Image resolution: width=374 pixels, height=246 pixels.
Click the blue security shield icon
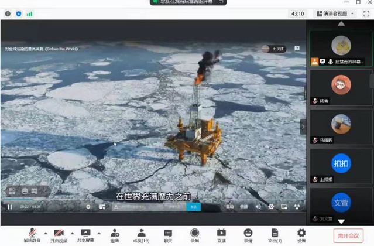click(x=19, y=13)
